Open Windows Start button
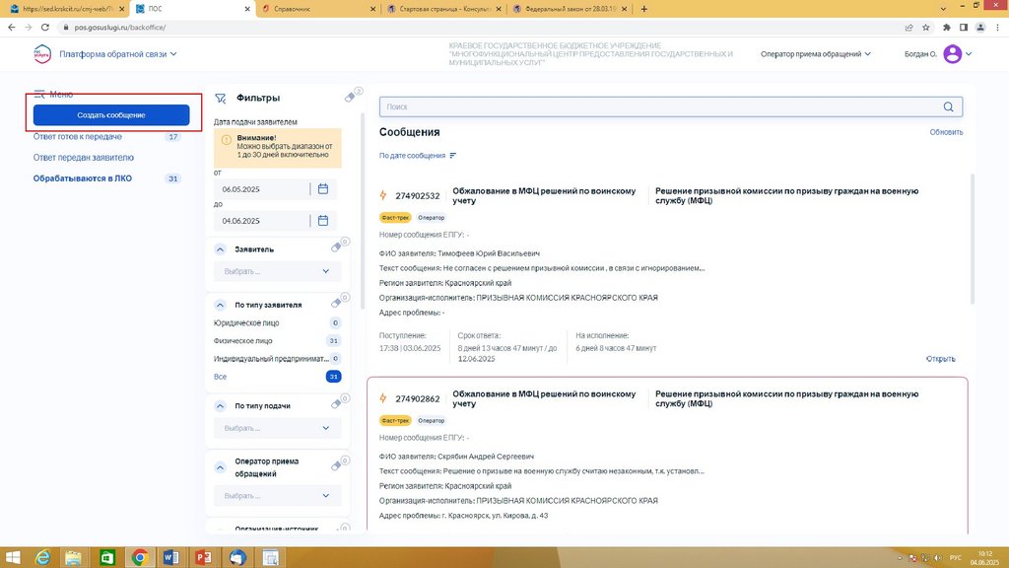Viewport: 1009px width, 568px height. 13,557
